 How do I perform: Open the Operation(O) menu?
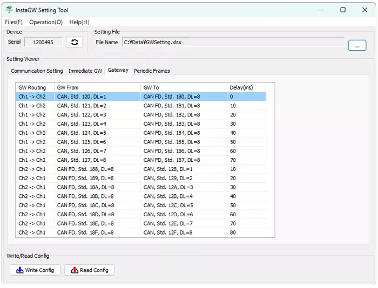pos(46,22)
